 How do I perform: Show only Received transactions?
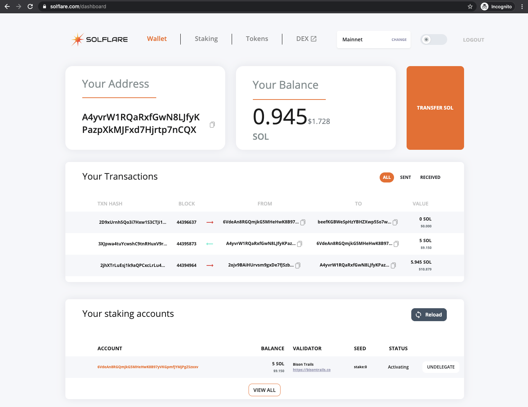pos(430,177)
